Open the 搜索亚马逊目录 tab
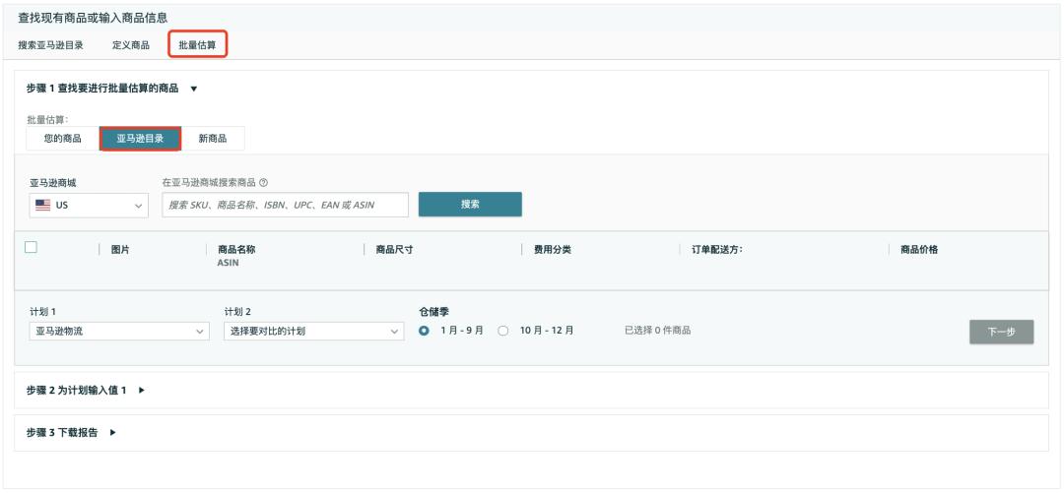The height and width of the screenshot is (493, 1064). click(50, 45)
